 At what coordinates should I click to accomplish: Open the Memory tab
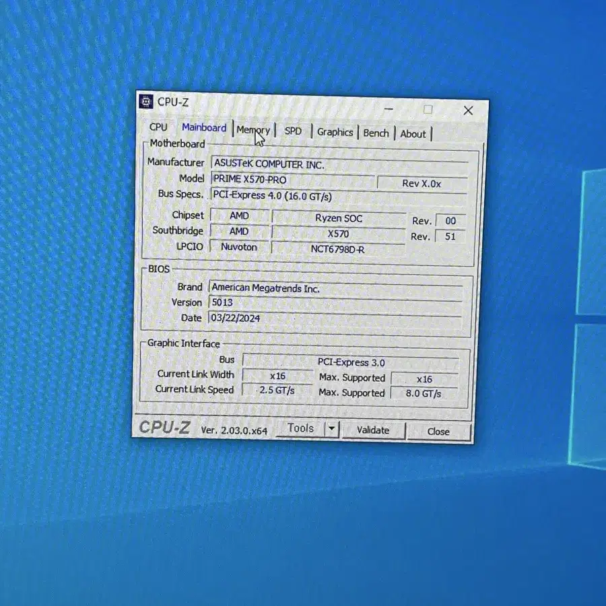coord(253,130)
